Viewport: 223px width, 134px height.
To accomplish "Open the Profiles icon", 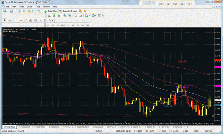I will pos(11,11).
